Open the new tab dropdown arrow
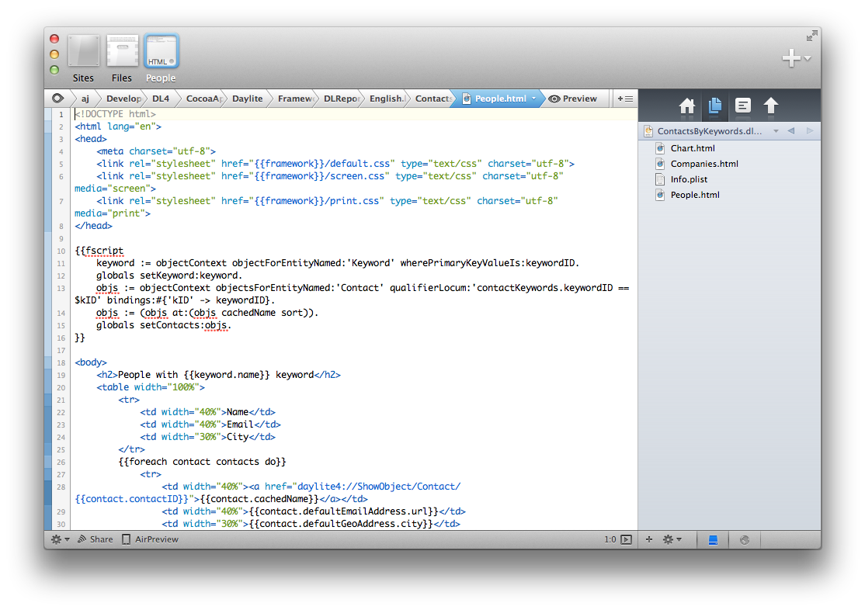Image resolution: width=865 pixels, height=610 pixels. tap(807, 58)
